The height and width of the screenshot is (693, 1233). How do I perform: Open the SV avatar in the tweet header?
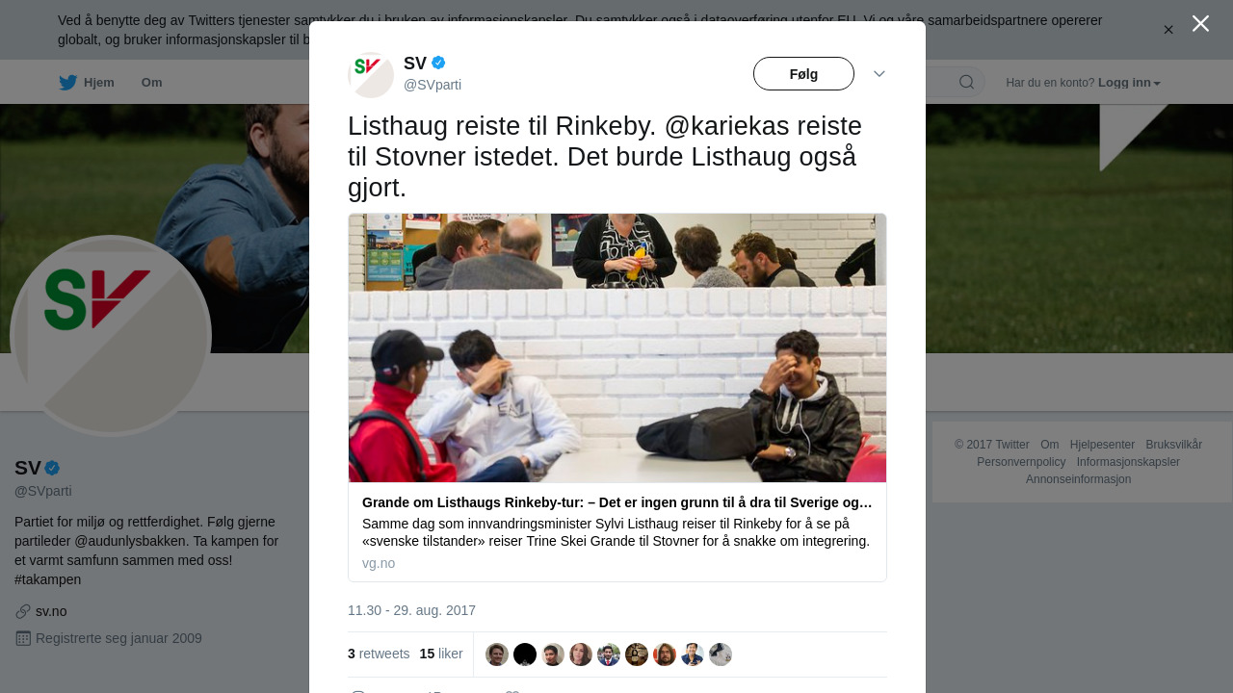[371, 75]
